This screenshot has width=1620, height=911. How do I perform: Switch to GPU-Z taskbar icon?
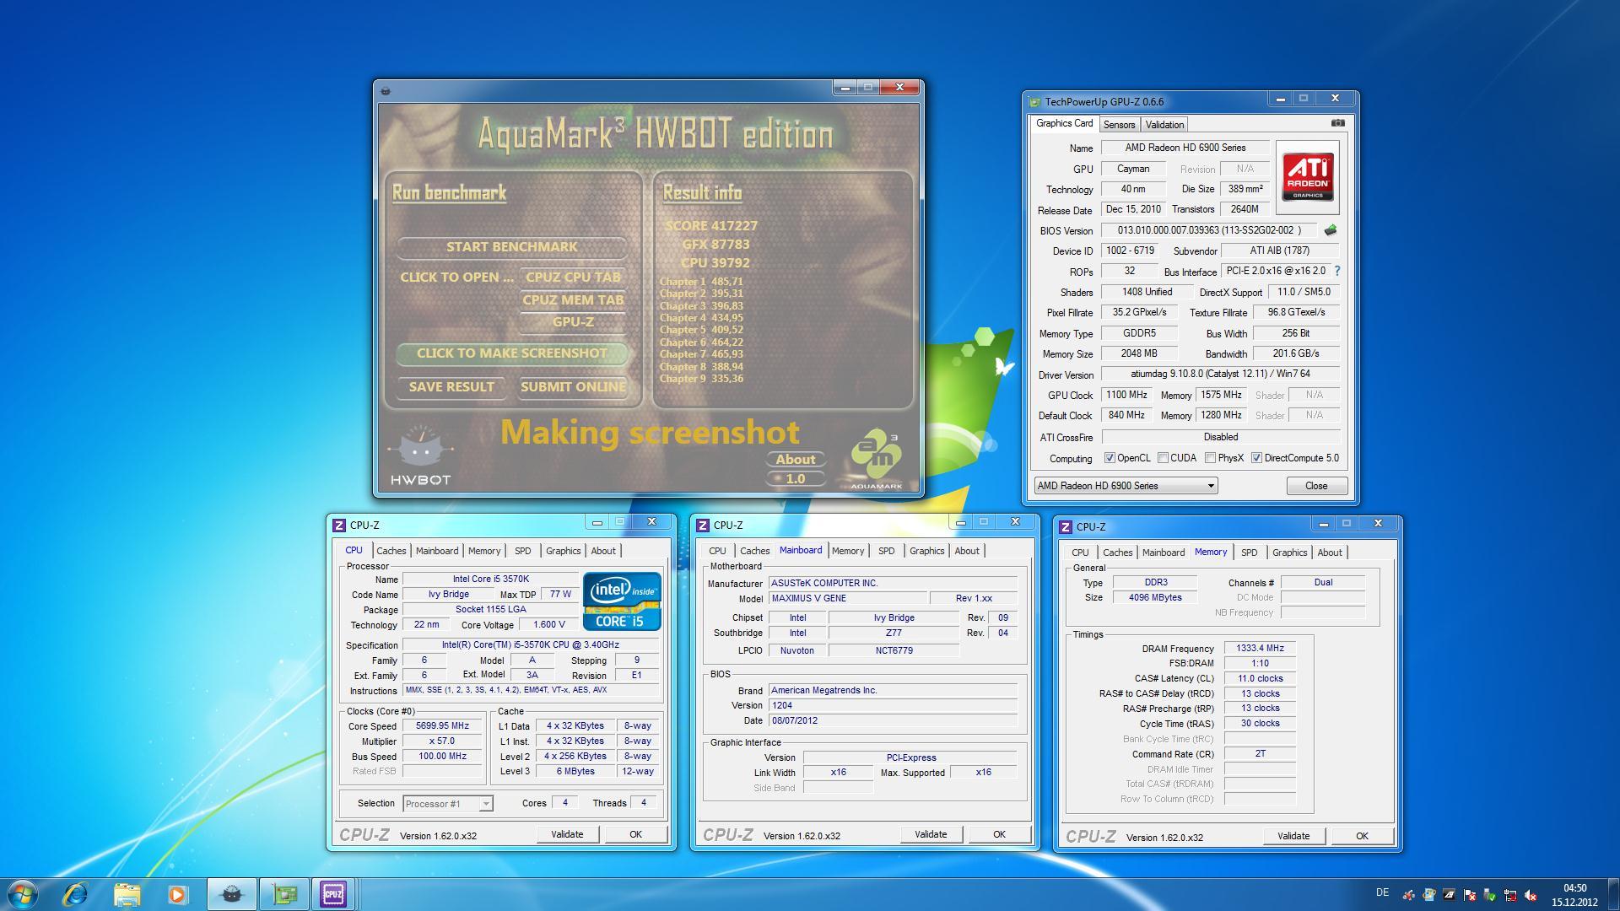coord(284,894)
